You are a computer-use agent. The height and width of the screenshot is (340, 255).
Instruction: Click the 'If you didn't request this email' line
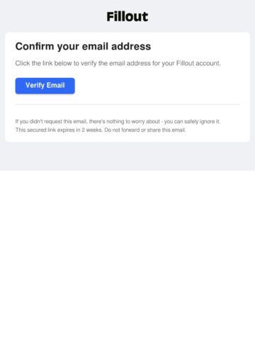point(118,121)
